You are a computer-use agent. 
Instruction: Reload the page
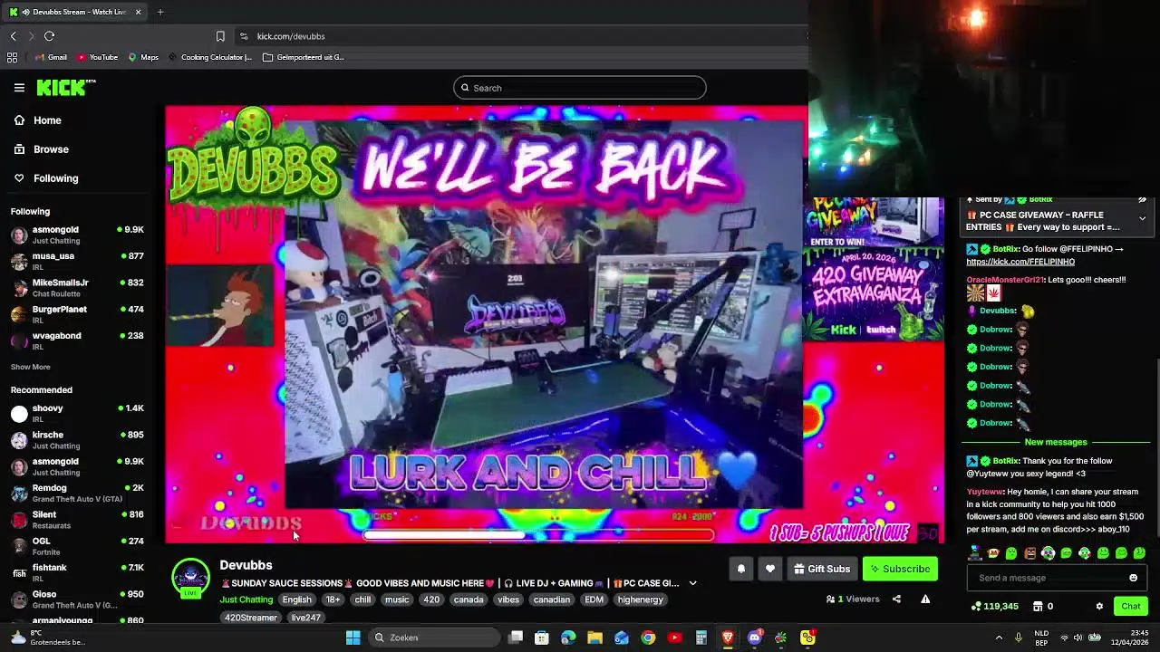tap(50, 36)
